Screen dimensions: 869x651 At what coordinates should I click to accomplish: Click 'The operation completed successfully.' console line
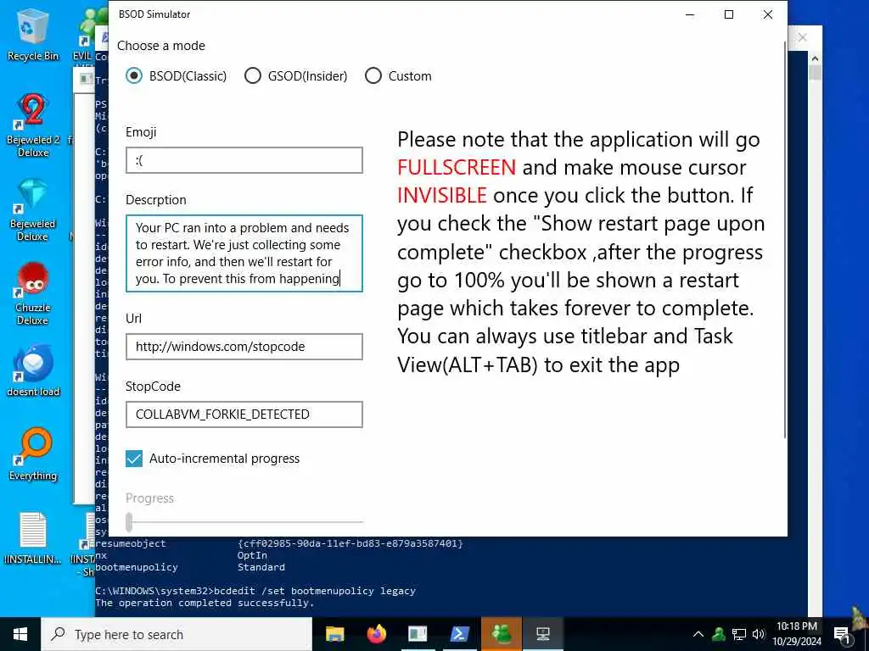point(205,603)
